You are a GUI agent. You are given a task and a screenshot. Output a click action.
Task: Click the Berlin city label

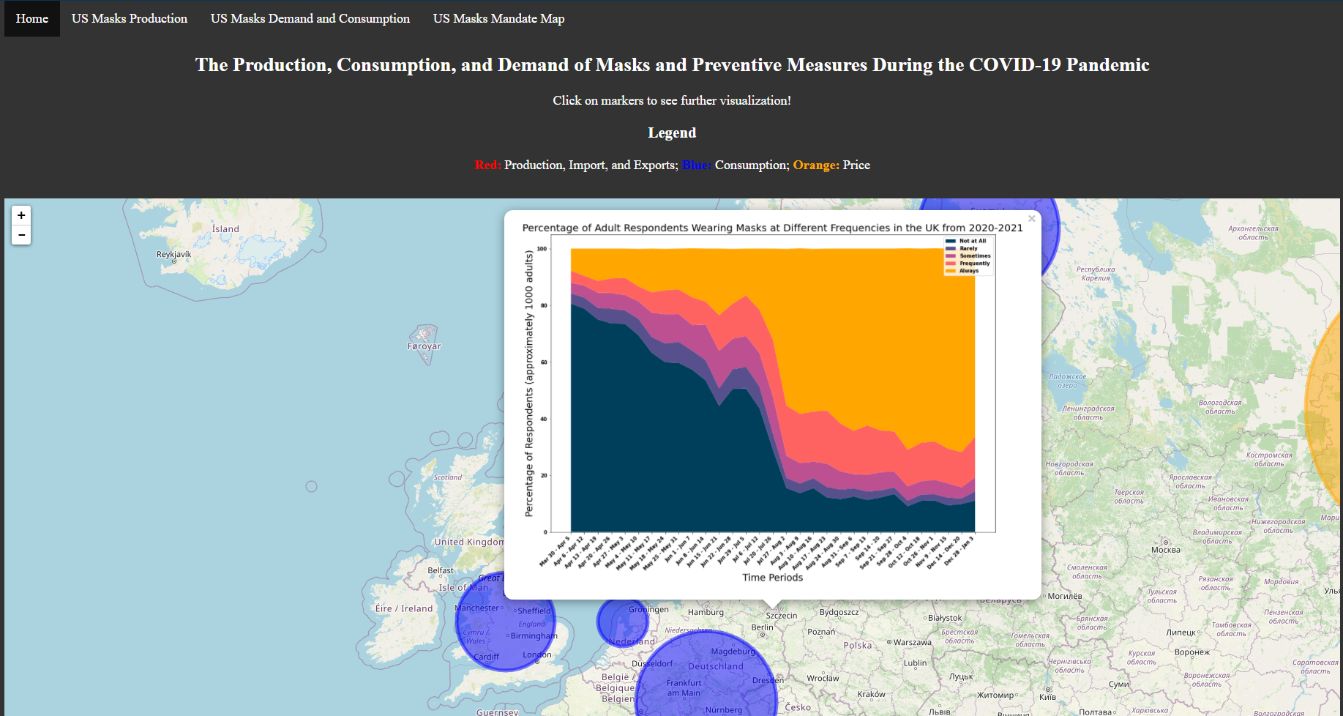(x=762, y=627)
